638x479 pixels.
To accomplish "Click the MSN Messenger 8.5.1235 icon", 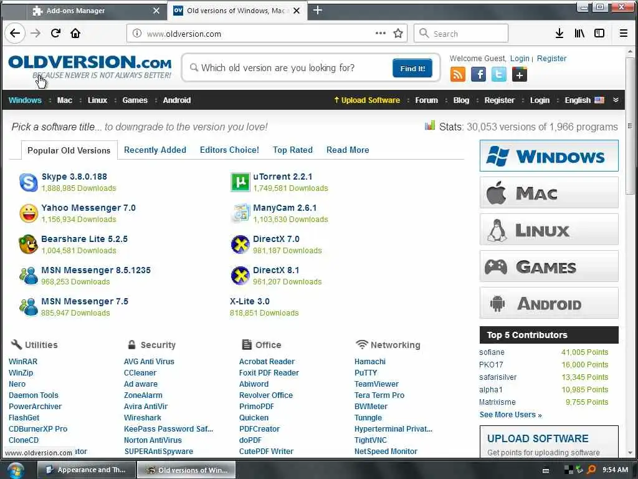I will (29, 276).
